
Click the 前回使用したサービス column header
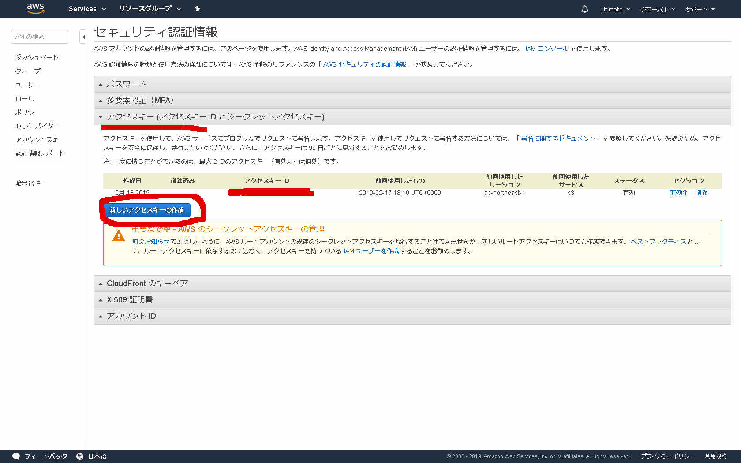click(x=571, y=181)
